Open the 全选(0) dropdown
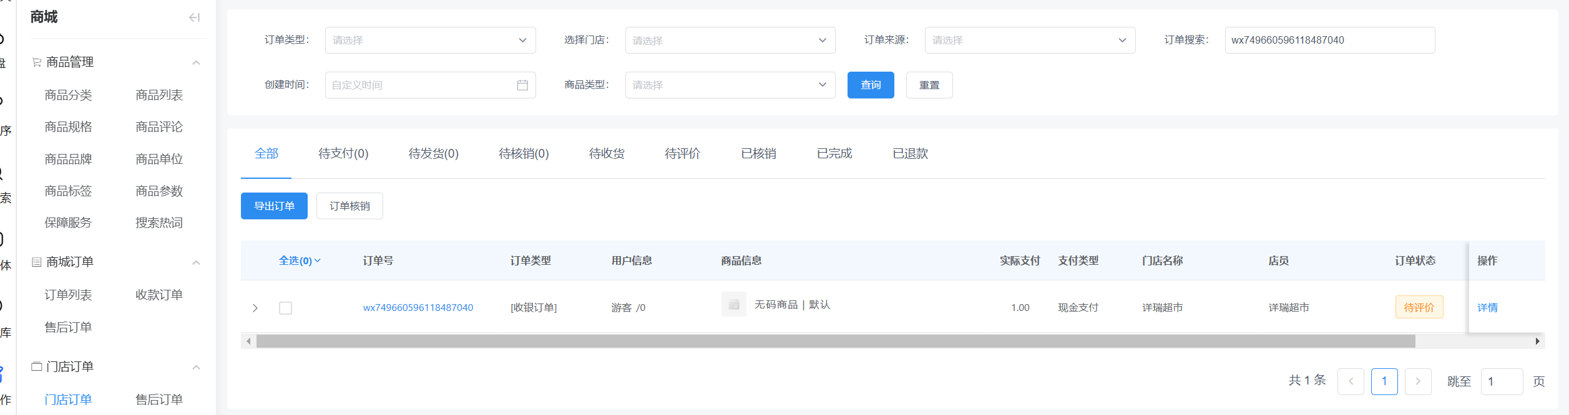 coord(300,260)
